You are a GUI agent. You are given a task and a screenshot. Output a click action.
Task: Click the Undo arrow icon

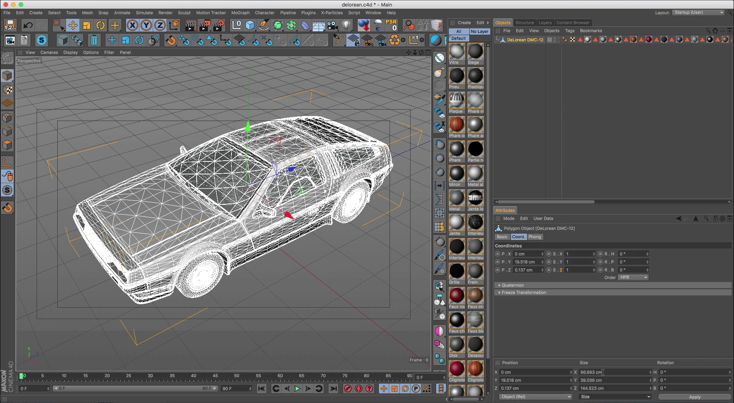tap(27, 26)
